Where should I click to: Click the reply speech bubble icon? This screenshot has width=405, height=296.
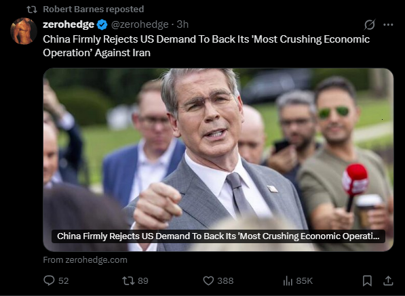[49, 280]
